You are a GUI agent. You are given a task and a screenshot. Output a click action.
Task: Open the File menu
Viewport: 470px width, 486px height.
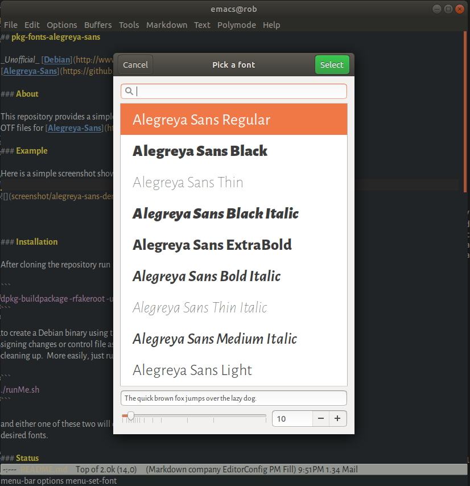(x=11, y=25)
